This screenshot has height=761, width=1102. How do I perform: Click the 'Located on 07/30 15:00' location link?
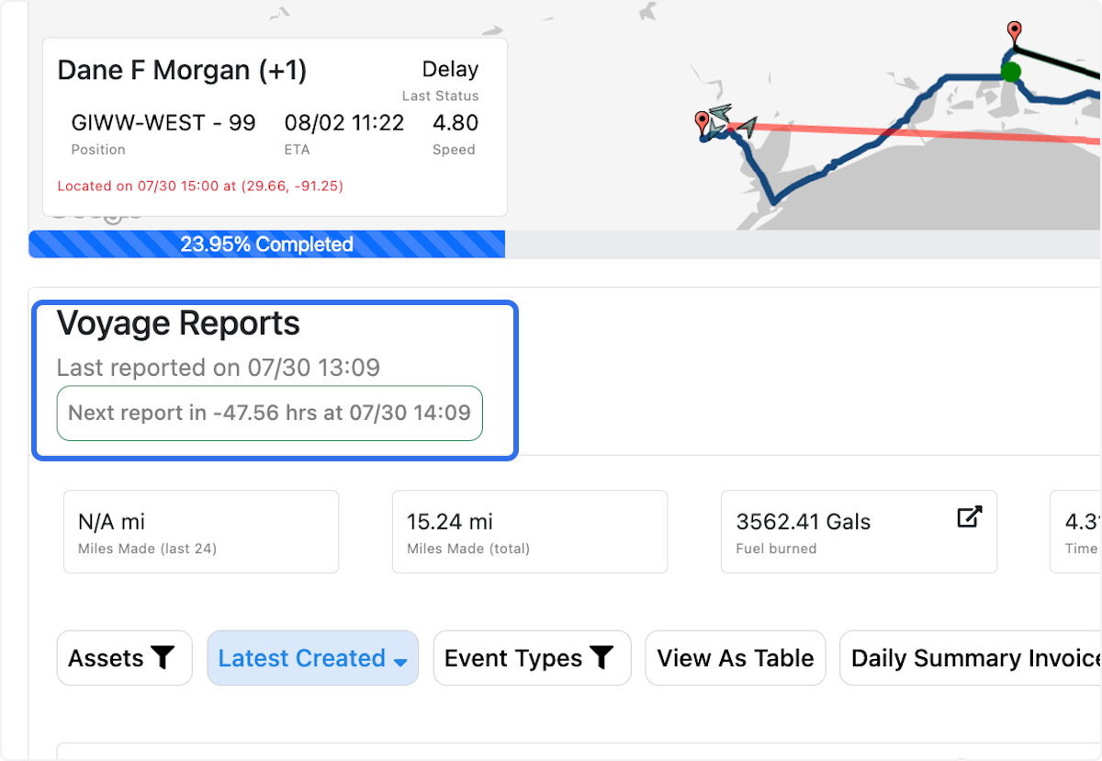199,186
